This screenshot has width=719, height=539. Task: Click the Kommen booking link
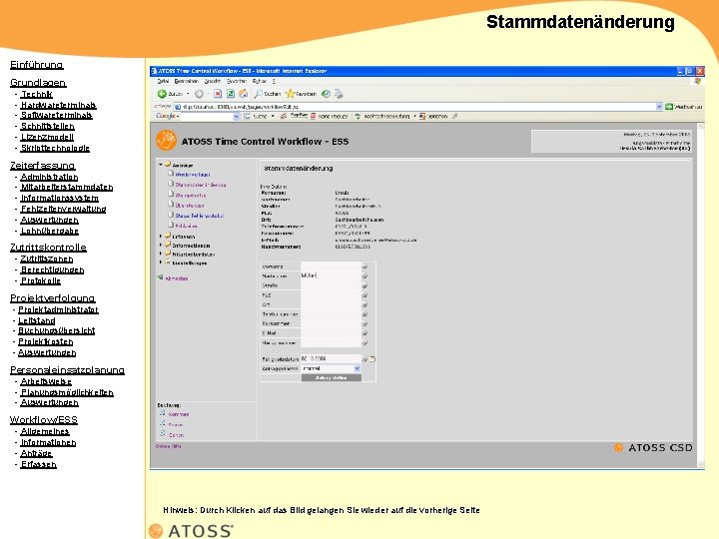tap(179, 414)
